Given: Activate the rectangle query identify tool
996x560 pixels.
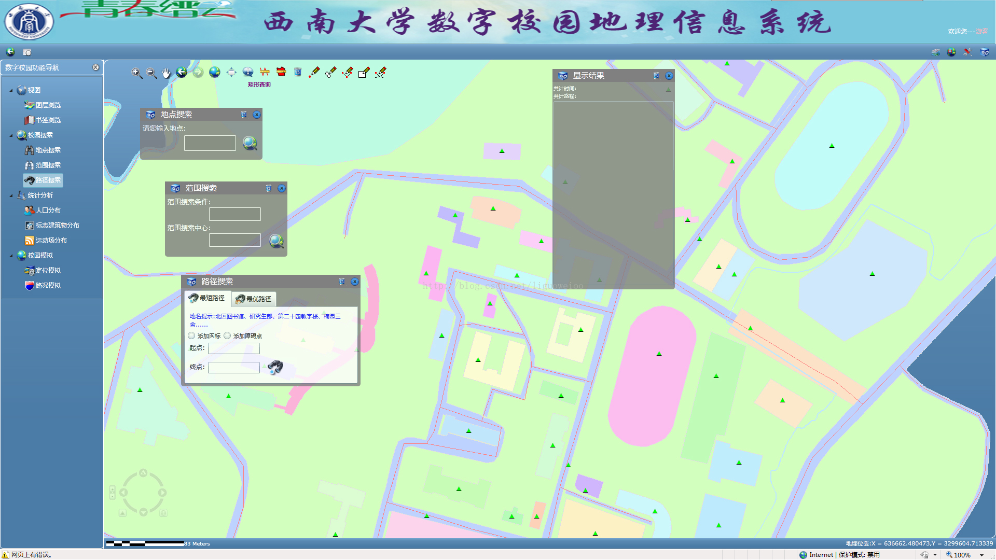Looking at the screenshot, I should [x=248, y=72].
